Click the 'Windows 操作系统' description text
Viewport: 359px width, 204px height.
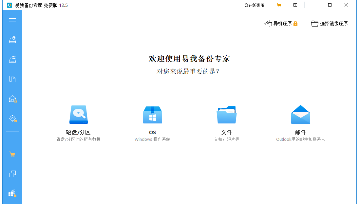(153, 139)
